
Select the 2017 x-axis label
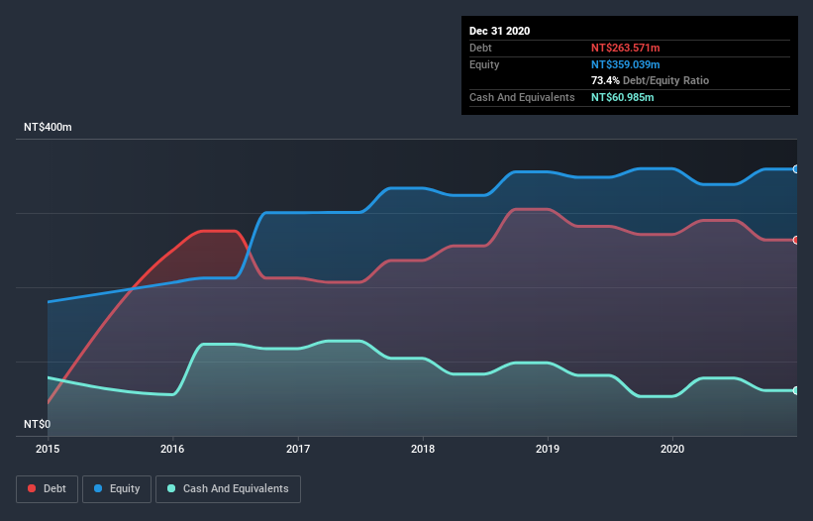pyautogui.click(x=298, y=449)
